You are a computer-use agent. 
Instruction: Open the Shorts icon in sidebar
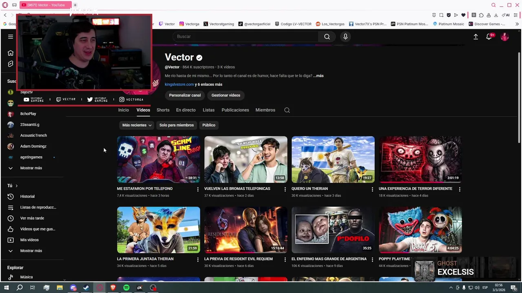click(x=11, y=64)
